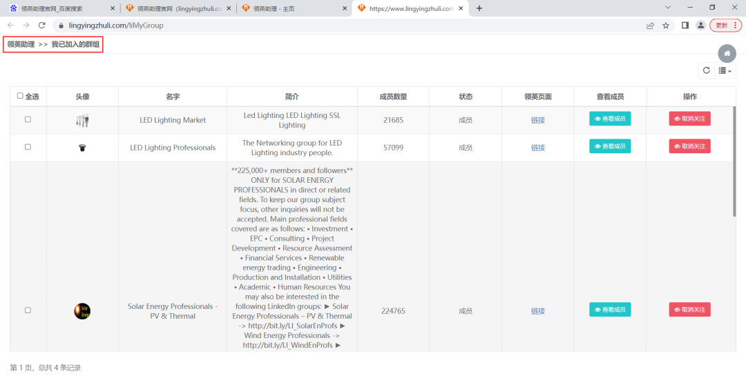Image resolution: width=746 pixels, height=378 pixels.
Task: Click the 更新 update button
Action: click(x=725, y=26)
